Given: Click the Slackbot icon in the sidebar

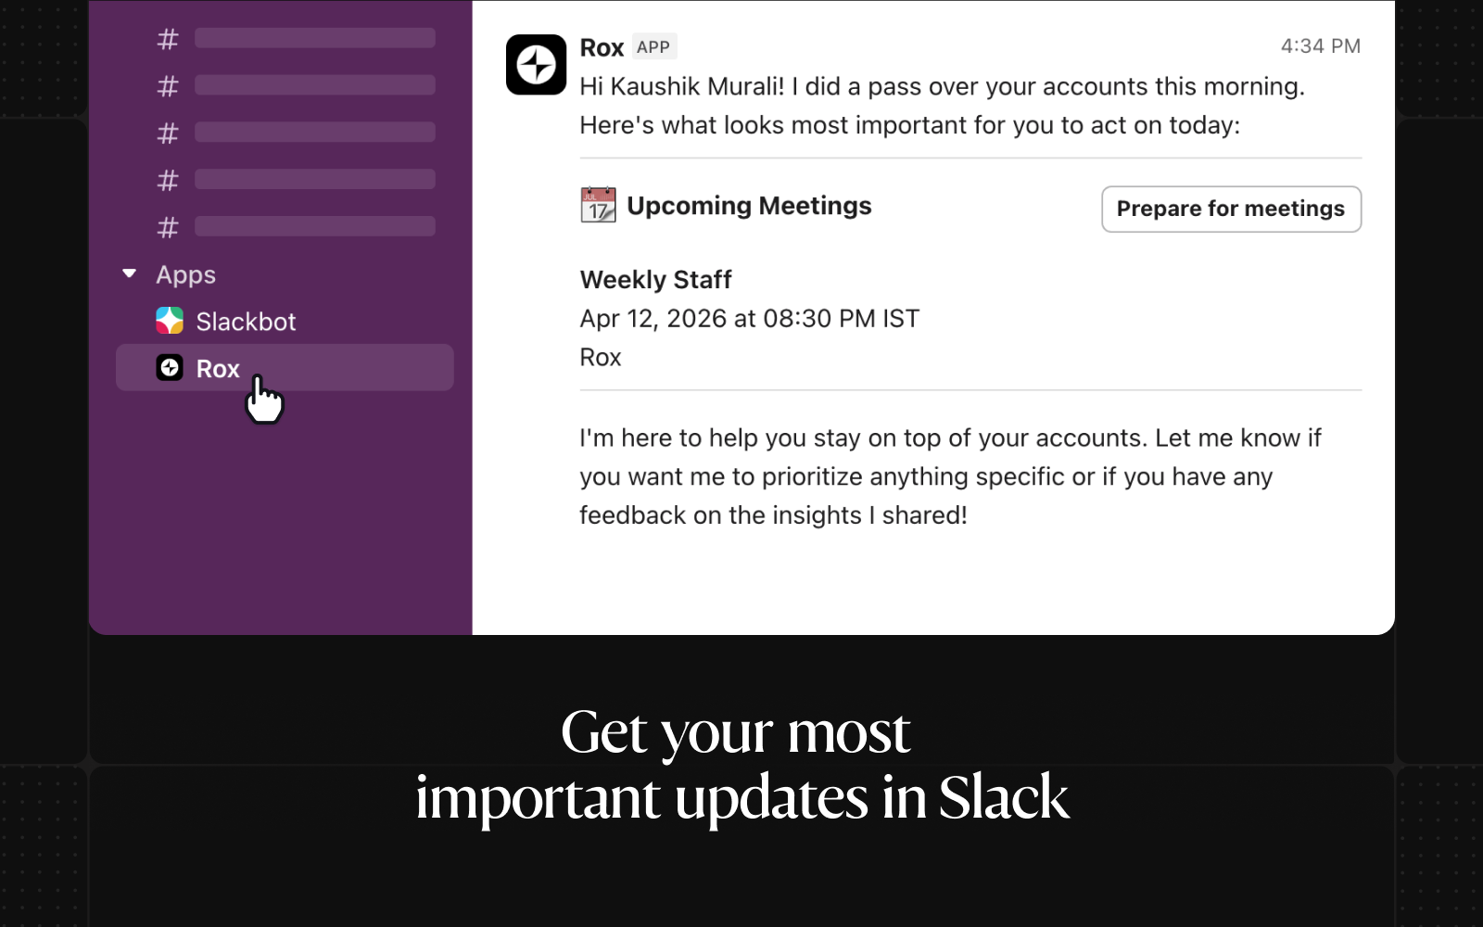Looking at the screenshot, I should coord(170,321).
